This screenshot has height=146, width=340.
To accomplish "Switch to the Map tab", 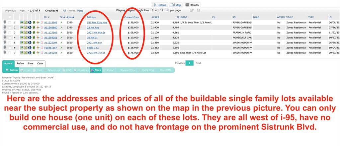I will pos(176,5).
